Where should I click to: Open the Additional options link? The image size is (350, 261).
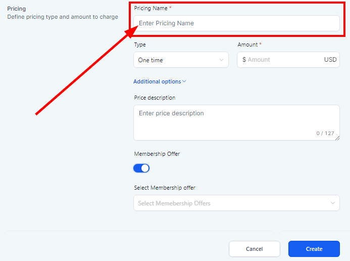point(157,81)
